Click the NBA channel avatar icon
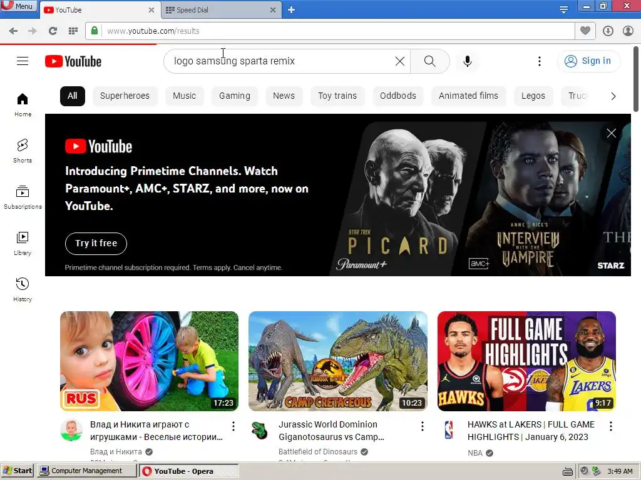641x480 pixels. tap(449, 430)
